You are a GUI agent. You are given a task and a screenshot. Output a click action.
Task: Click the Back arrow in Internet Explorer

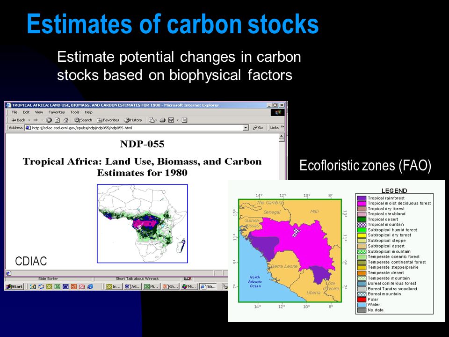18,120
